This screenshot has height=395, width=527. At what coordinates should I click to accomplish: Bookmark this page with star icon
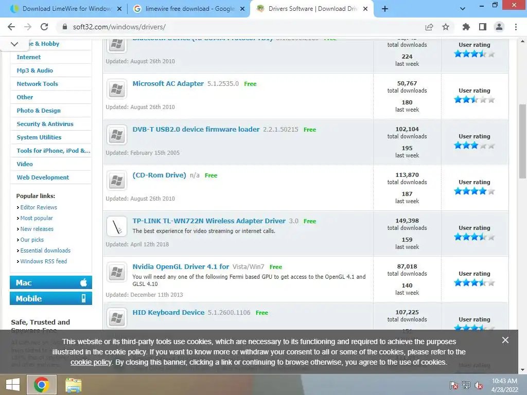[446, 27]
